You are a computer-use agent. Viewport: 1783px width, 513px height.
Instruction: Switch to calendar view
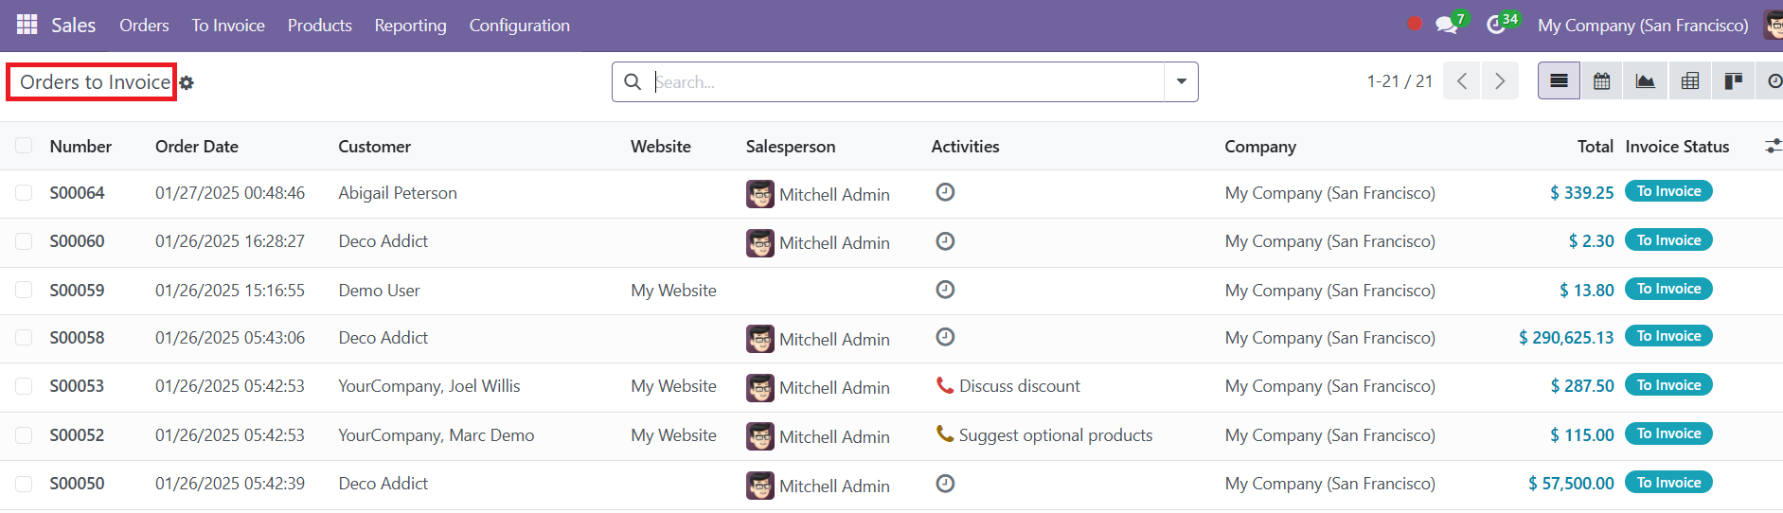tap(1601, 81)
